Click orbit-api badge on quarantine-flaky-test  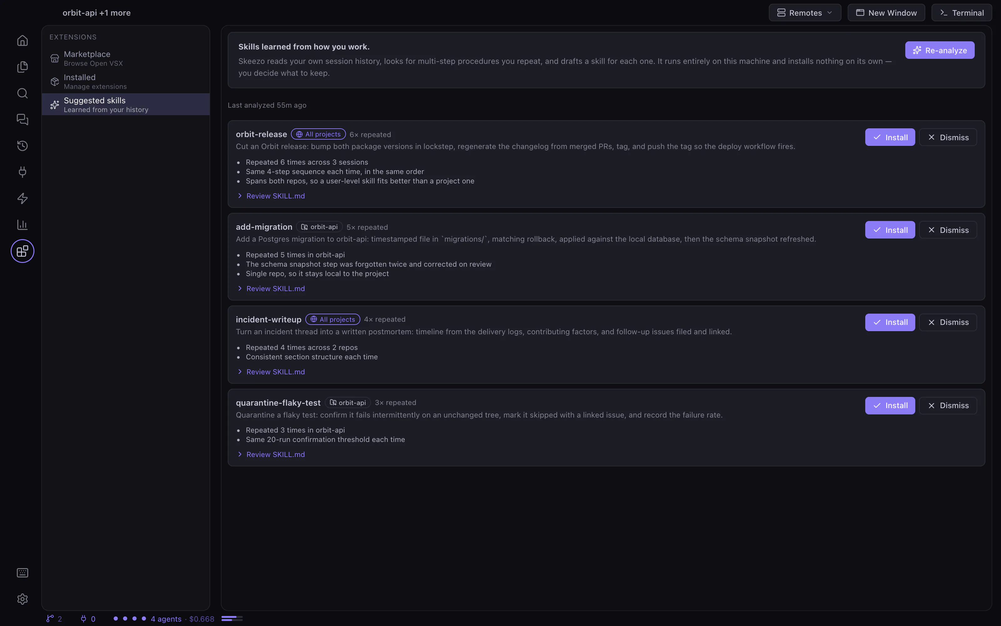[x=348, y=403]
